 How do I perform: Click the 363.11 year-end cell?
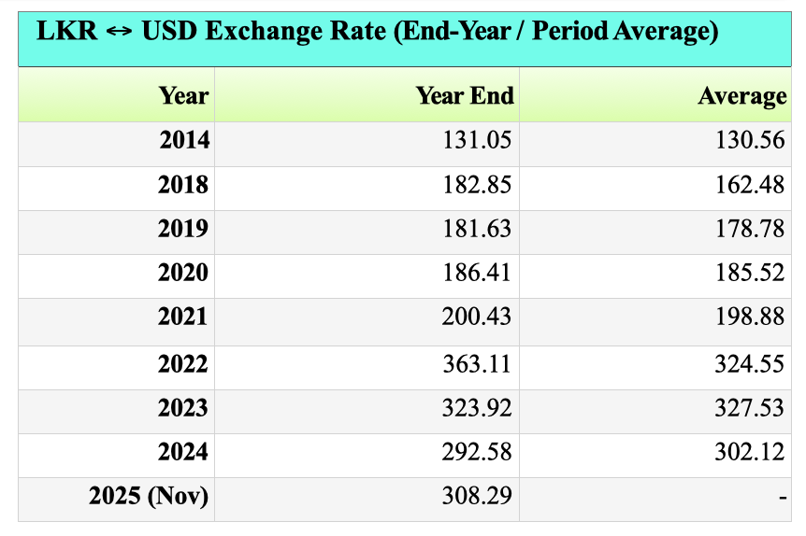coord(477,363)
